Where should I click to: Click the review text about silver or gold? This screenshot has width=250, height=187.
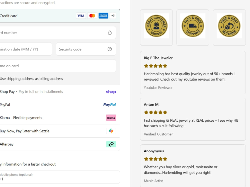pyautogui.click(x=180, y=170)
